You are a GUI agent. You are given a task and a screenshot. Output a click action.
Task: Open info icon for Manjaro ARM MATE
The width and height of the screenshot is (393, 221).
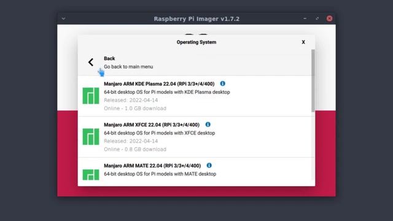209,165
